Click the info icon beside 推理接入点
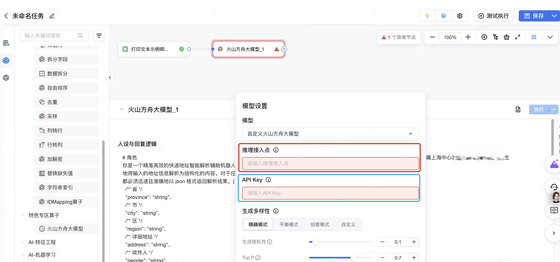The height and width of the screenshot is (262, 560). click(276, 150)
